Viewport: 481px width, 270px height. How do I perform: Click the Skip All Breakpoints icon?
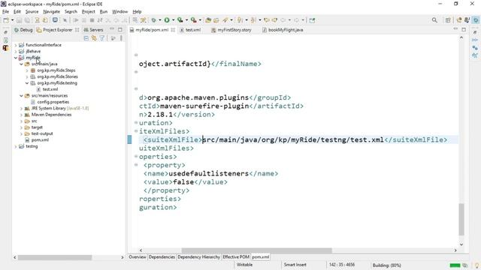pos(65,20)
